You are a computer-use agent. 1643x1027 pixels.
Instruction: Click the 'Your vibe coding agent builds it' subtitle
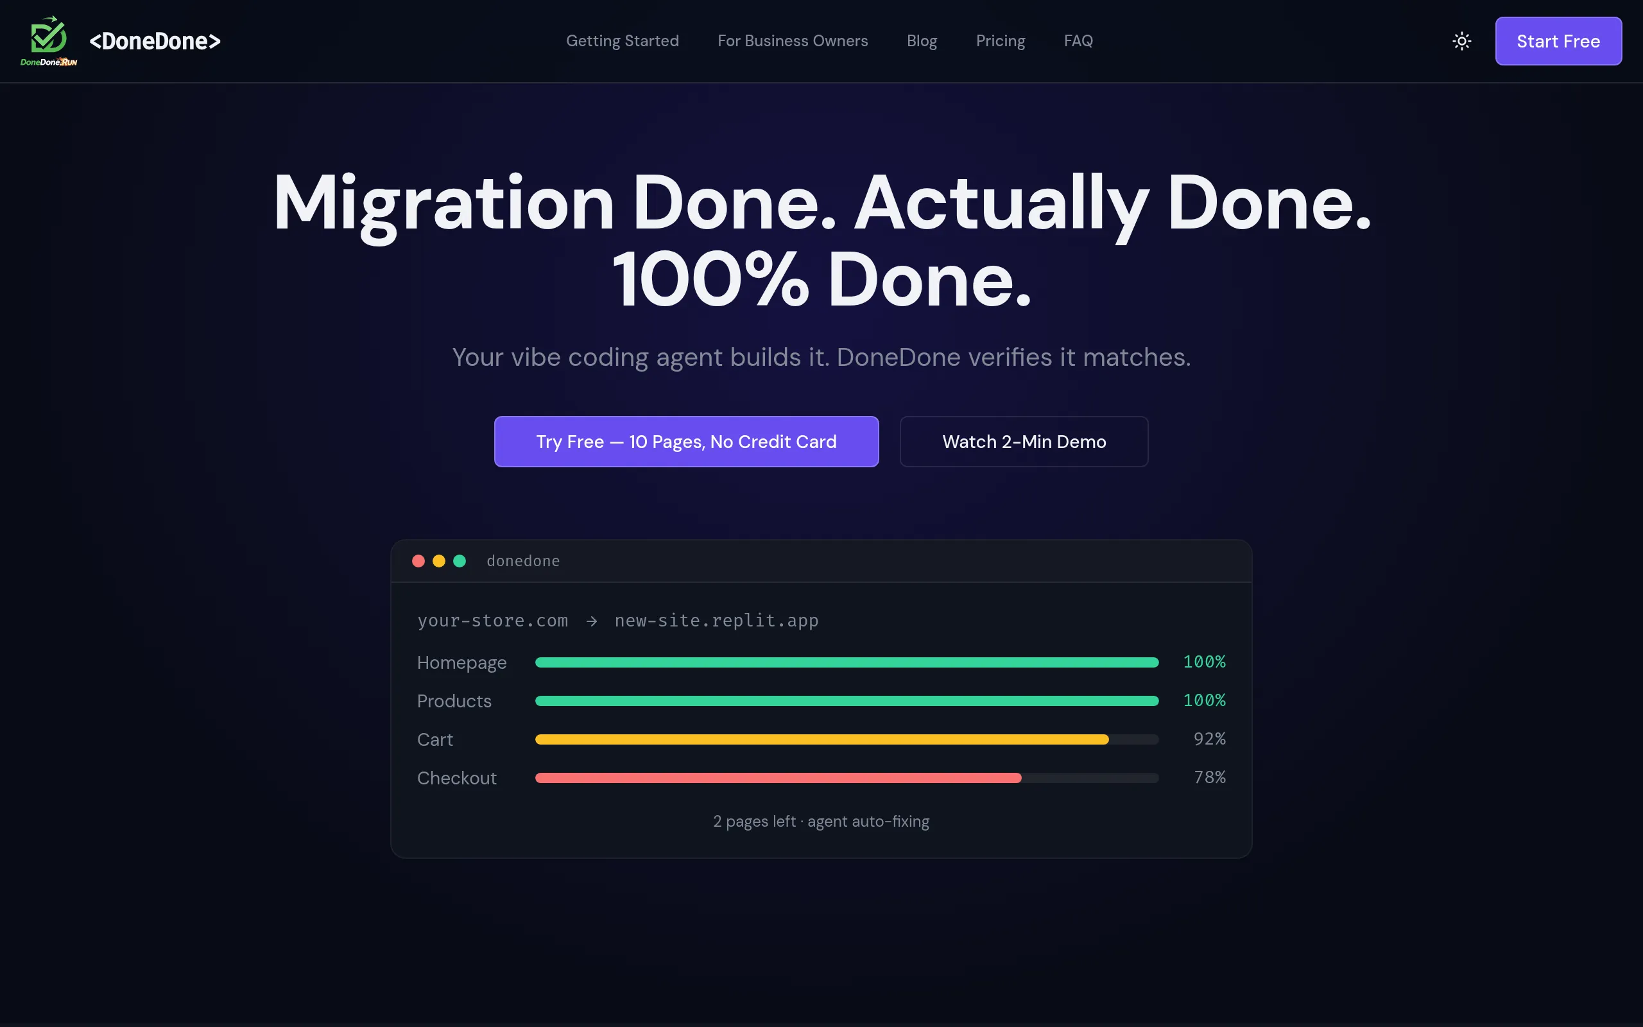pos(821,358)
